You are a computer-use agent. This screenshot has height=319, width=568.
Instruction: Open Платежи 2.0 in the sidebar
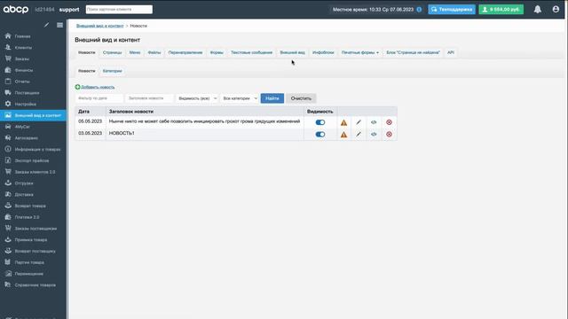(x=27, y=217)
